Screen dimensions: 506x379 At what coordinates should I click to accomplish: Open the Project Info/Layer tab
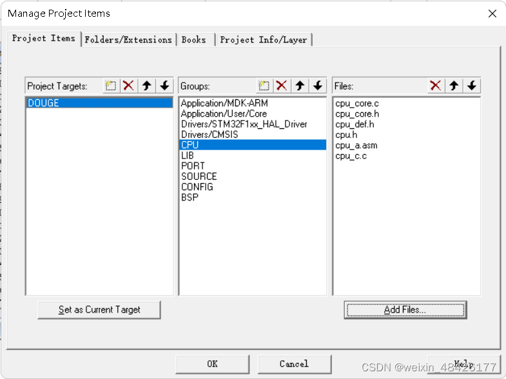[x=264, y=40]
